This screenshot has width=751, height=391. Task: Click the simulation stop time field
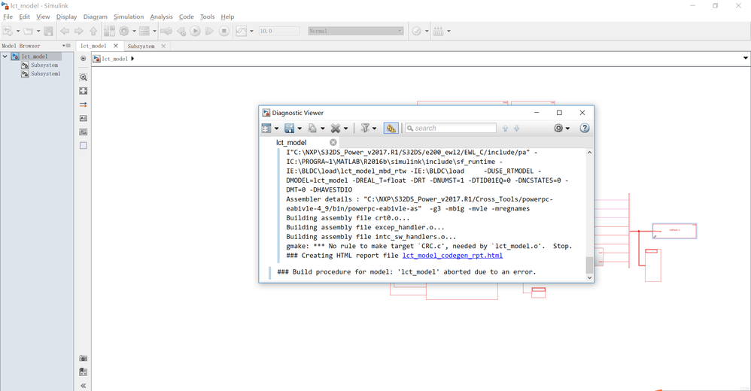point(278,31)
